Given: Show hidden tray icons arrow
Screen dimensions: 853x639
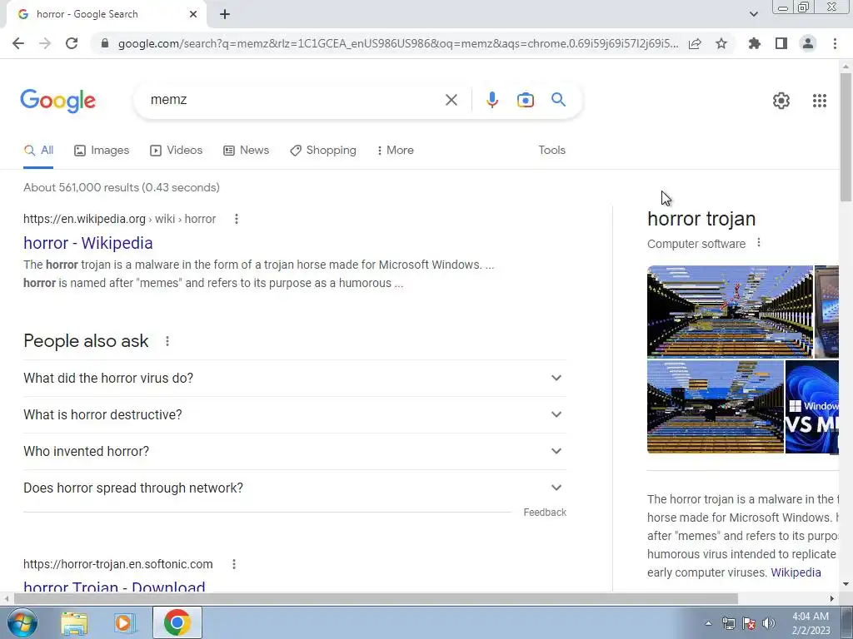Looking at the screenshot, I should click(x=708, y=623).
